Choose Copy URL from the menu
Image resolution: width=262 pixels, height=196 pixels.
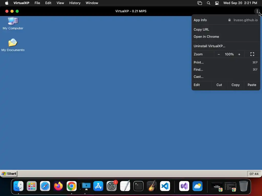[x=226, y=30]
